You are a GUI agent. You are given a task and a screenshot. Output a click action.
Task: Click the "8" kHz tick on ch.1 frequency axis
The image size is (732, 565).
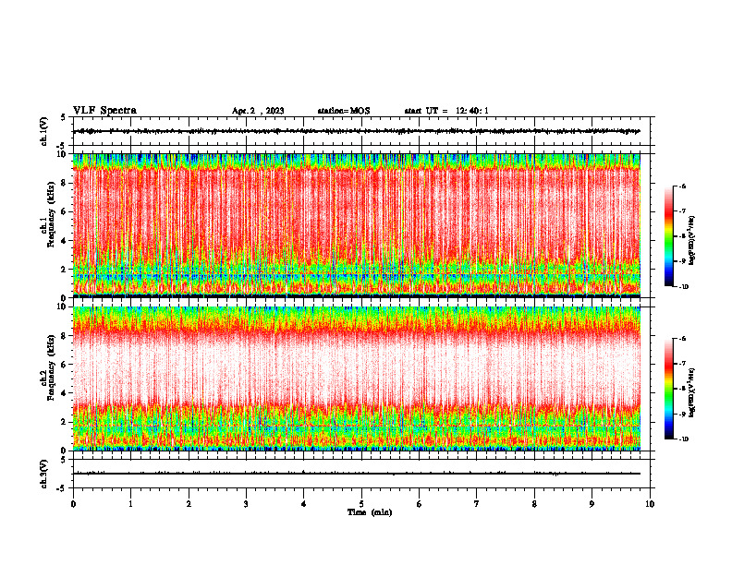pos(65,183)
